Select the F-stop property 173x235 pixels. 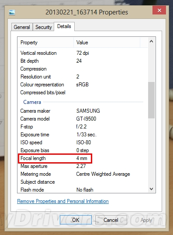point(27,127)
